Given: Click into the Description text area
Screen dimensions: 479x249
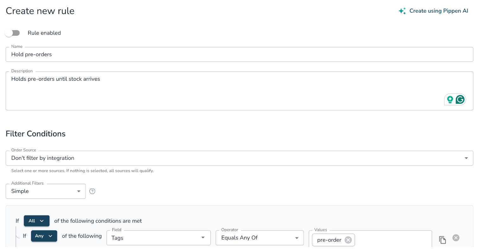Looking at the screenshot, I should 239,91.
